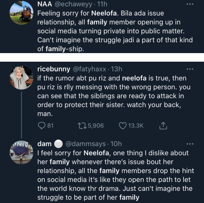This screenshot has height=203, width=204.
Task: Retweet ricebunny's tweet with the retweet icon
Action: 82,126
